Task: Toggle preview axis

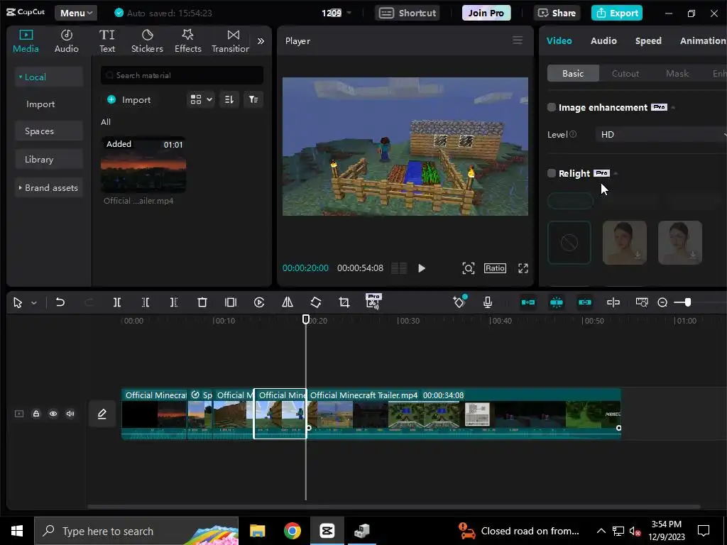Action: pyautogui.click(x=613, y=302)
